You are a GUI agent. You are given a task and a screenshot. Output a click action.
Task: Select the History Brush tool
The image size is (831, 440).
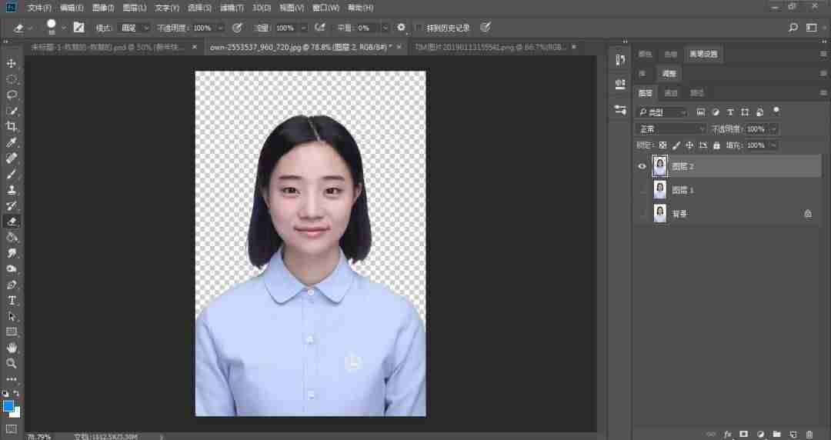11,205
